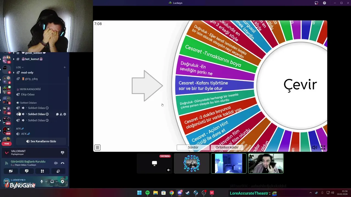The height and width of the screenshot is (197, 351).
Task: Add a channel to the LOG category
Action: click(65, 67)
